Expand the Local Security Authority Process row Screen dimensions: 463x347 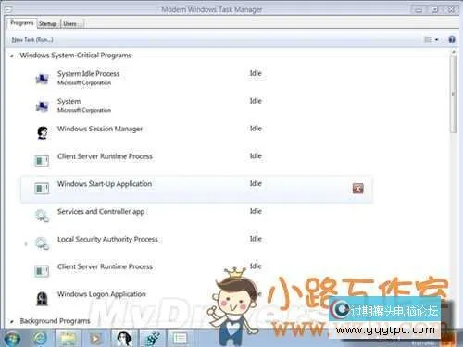(26, 244)
